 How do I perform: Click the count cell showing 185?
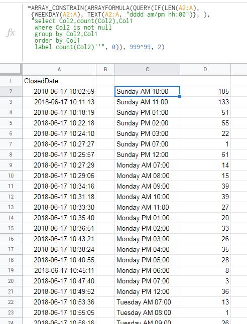click(205, 91)
